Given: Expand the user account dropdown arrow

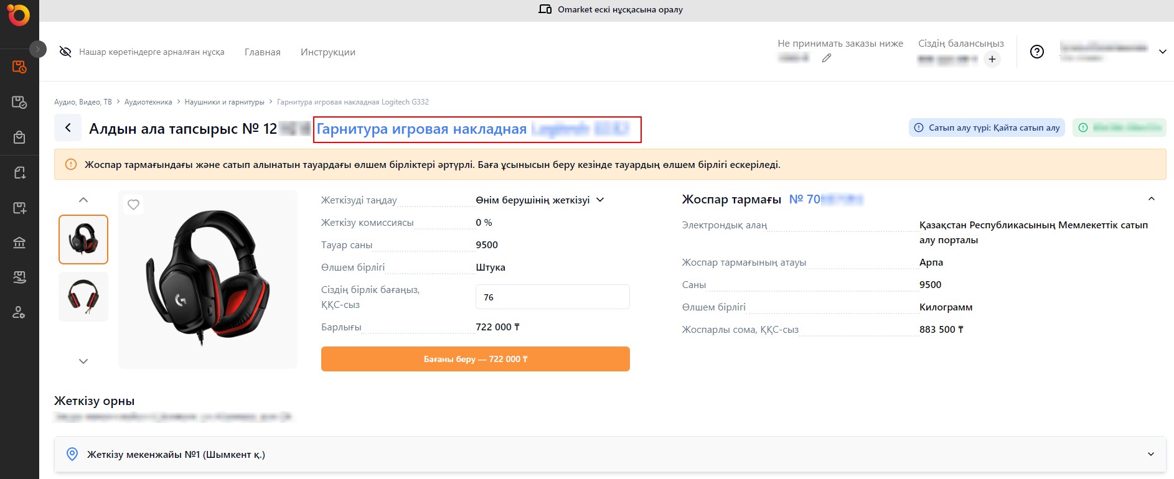Looking at the screenshot, I should point(1162,52).
